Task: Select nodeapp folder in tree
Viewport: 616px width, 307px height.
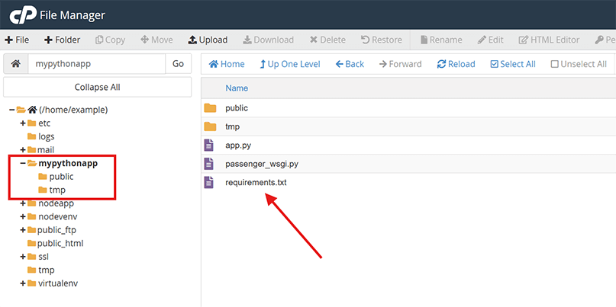Action: coord(56,203)
